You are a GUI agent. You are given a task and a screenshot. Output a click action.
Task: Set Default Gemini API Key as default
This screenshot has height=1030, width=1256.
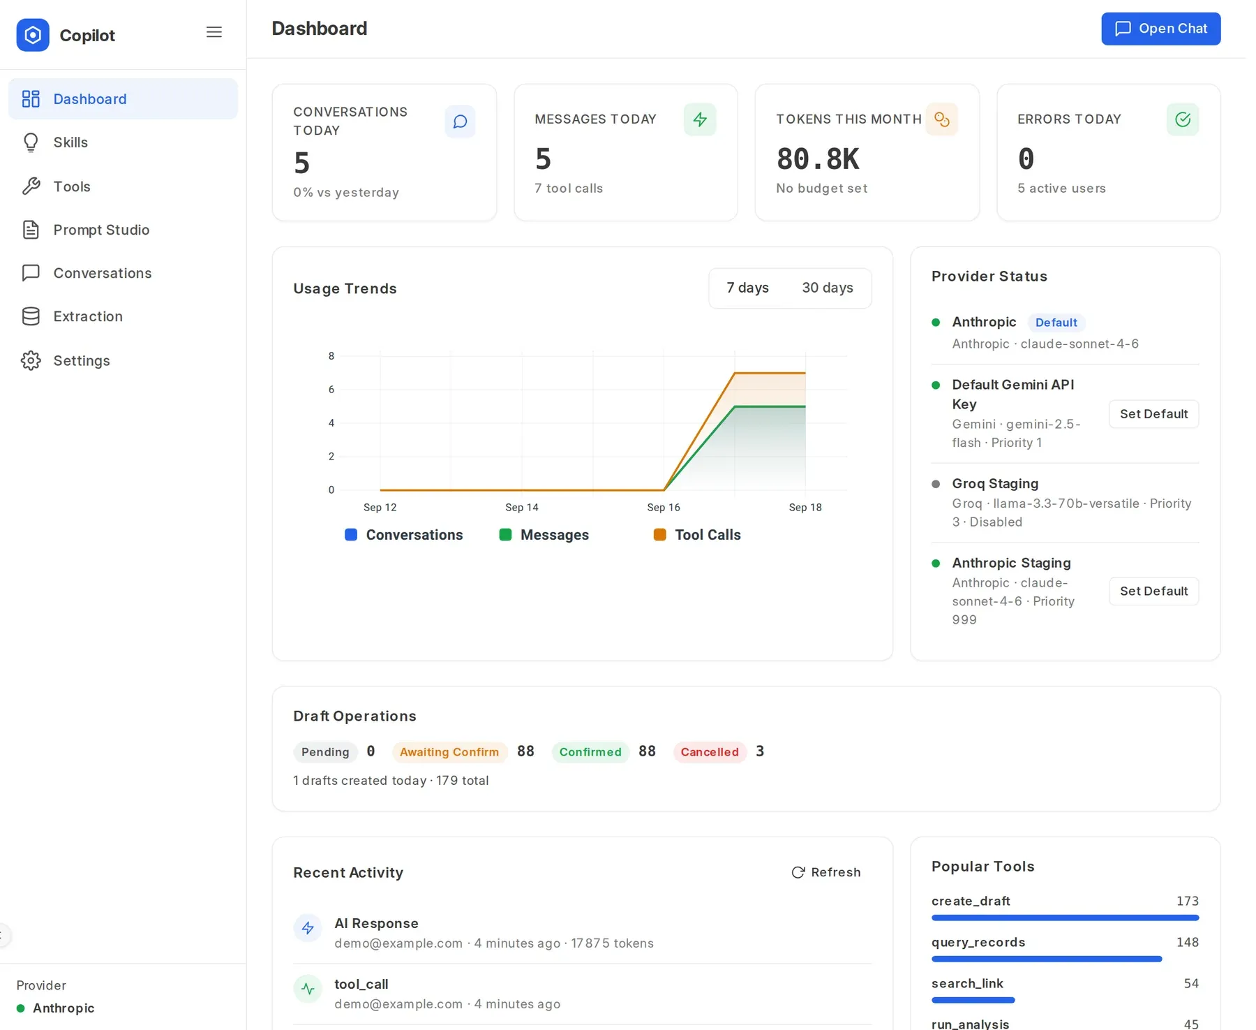1153,414
